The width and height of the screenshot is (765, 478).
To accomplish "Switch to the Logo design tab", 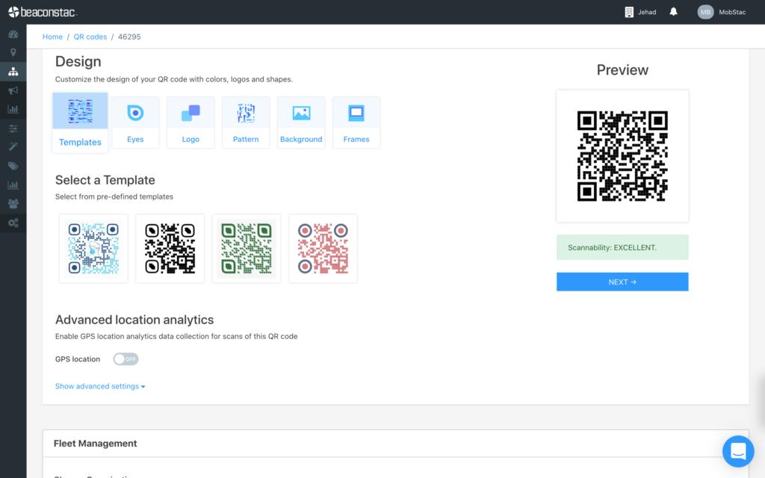I will [191, 122].
